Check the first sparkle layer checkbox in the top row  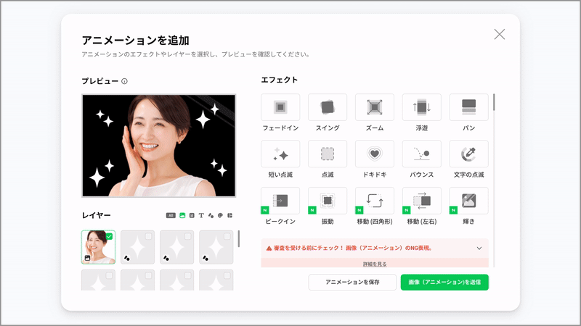(149, 236)
